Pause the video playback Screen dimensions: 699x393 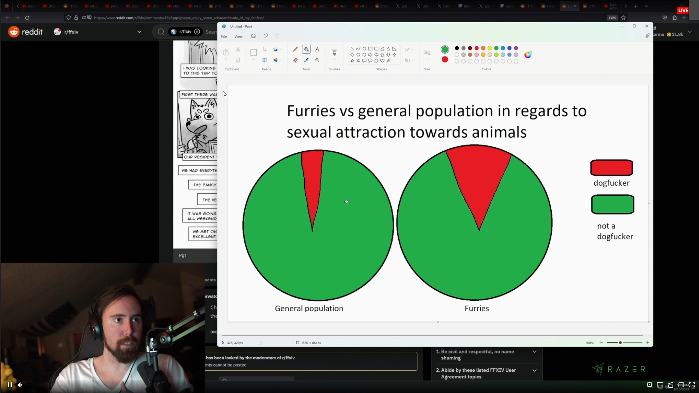coord(10,385)
